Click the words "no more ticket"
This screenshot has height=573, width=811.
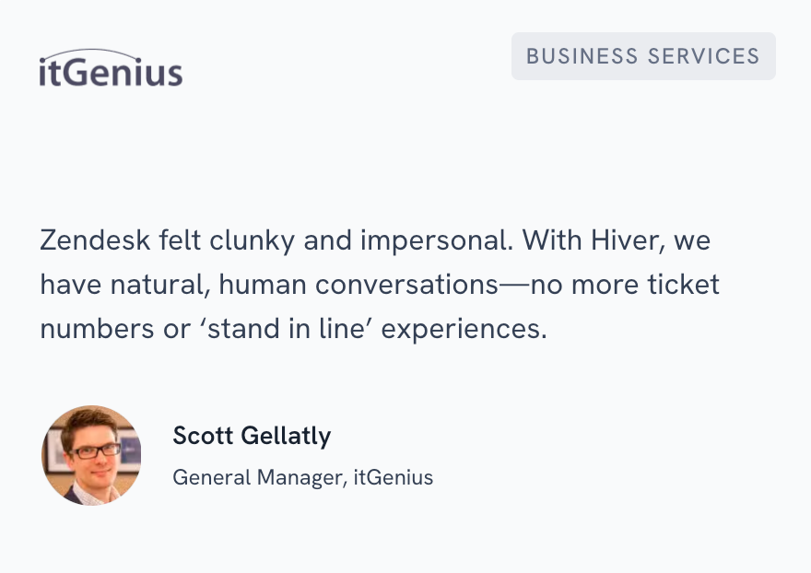point(633,285)
